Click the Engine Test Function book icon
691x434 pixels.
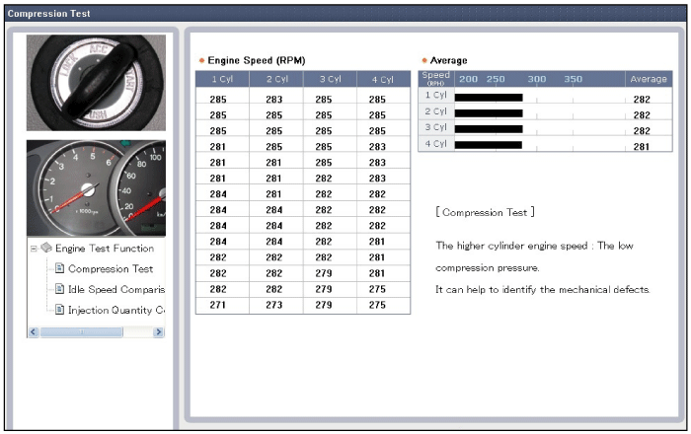point(46,248)
